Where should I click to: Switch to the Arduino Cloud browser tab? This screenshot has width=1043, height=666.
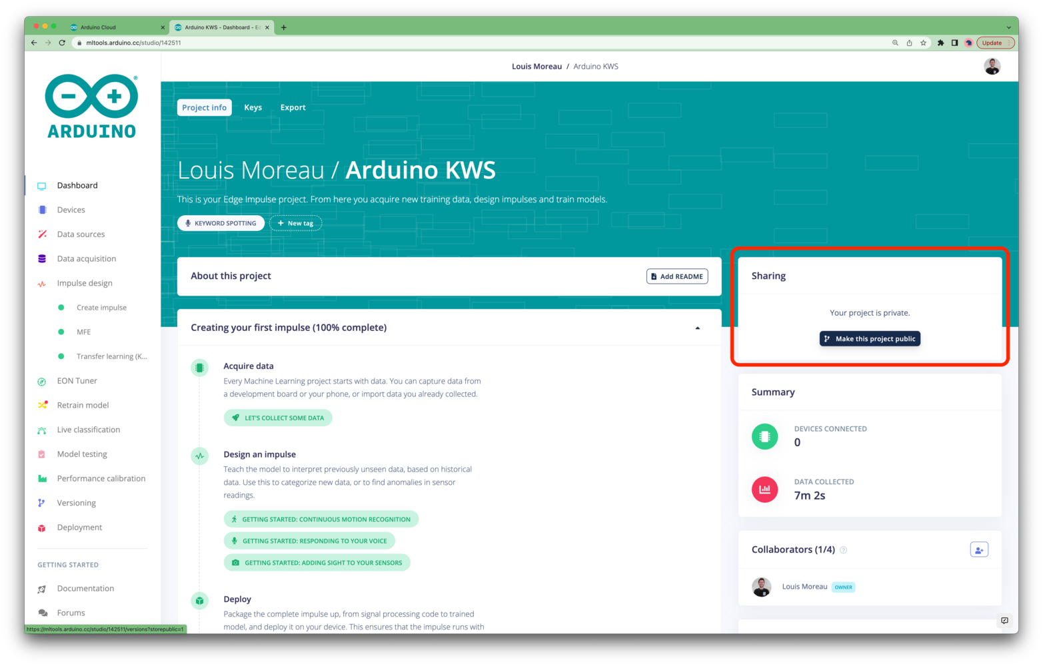117,27
